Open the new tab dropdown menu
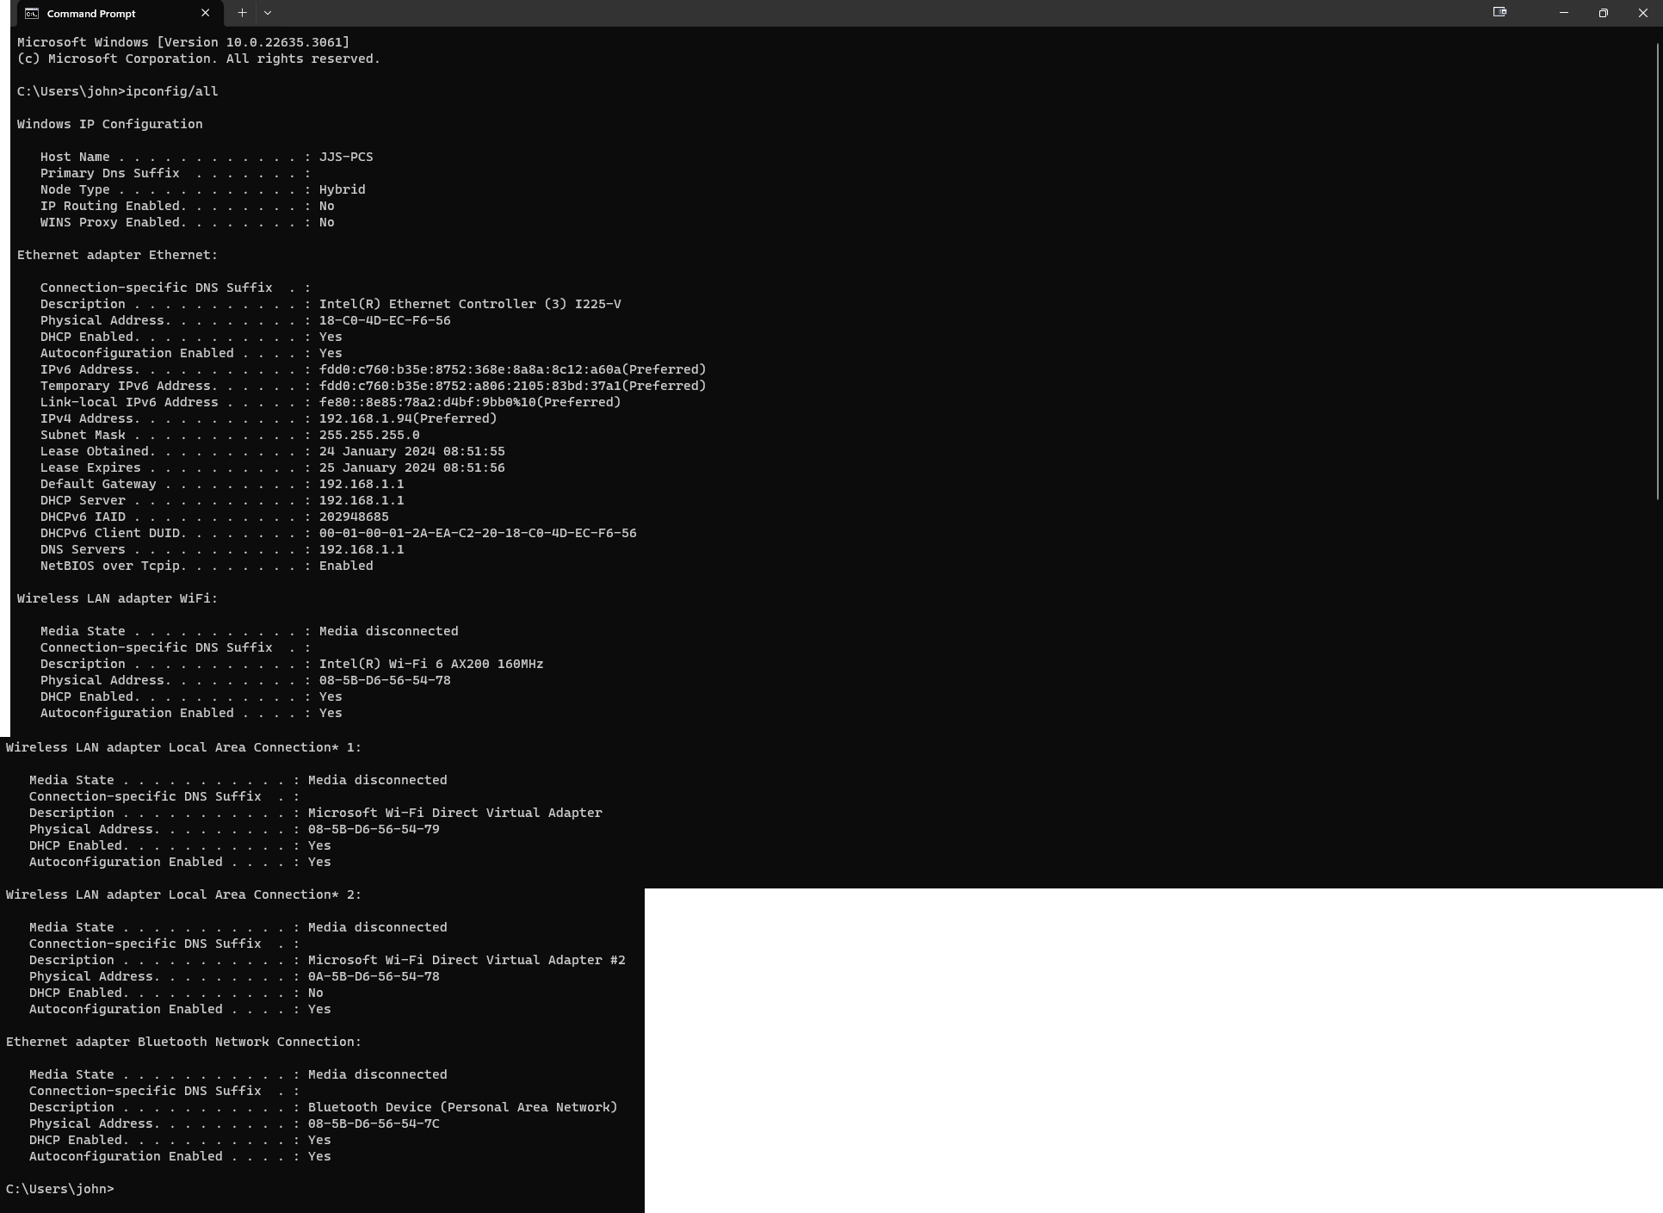 [269, 13]
